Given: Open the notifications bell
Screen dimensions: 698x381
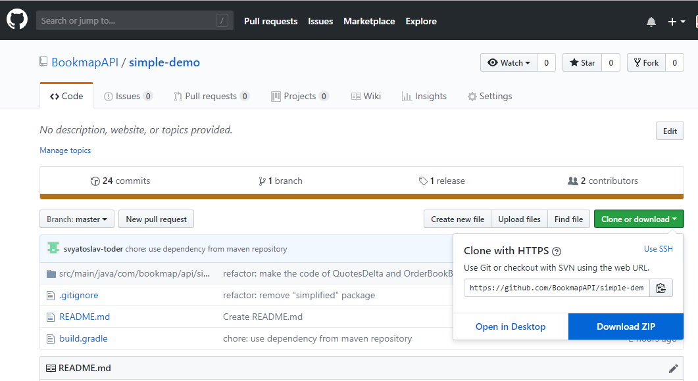Looking at the screenshot, I should tap(651, 22).
